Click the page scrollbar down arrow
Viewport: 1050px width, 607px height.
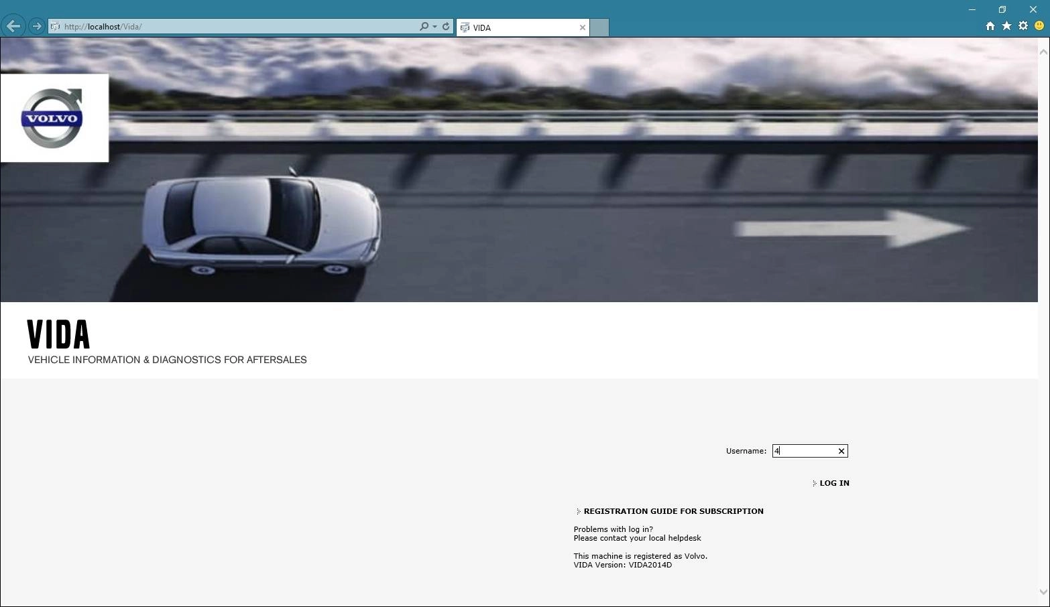pyautogui.click(x=1043, y=592)
